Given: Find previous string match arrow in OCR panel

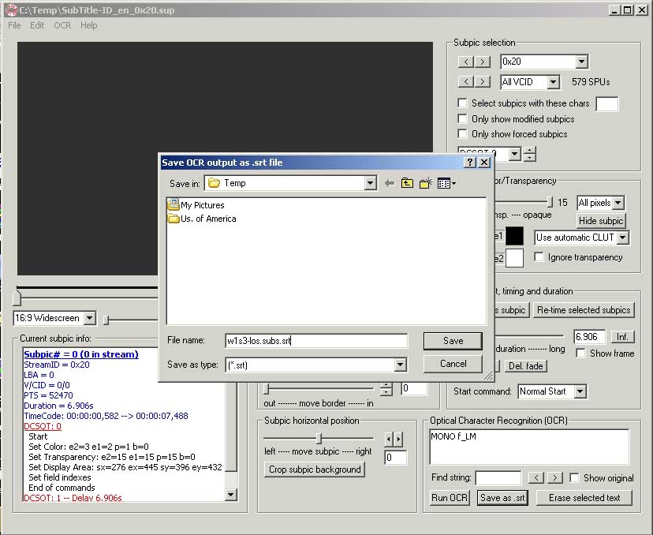Looking at the screenshot, I should point(536,477).
